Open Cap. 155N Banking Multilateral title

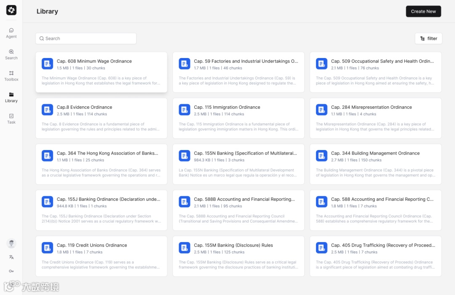pyautogui.click(x=245, y=153)
